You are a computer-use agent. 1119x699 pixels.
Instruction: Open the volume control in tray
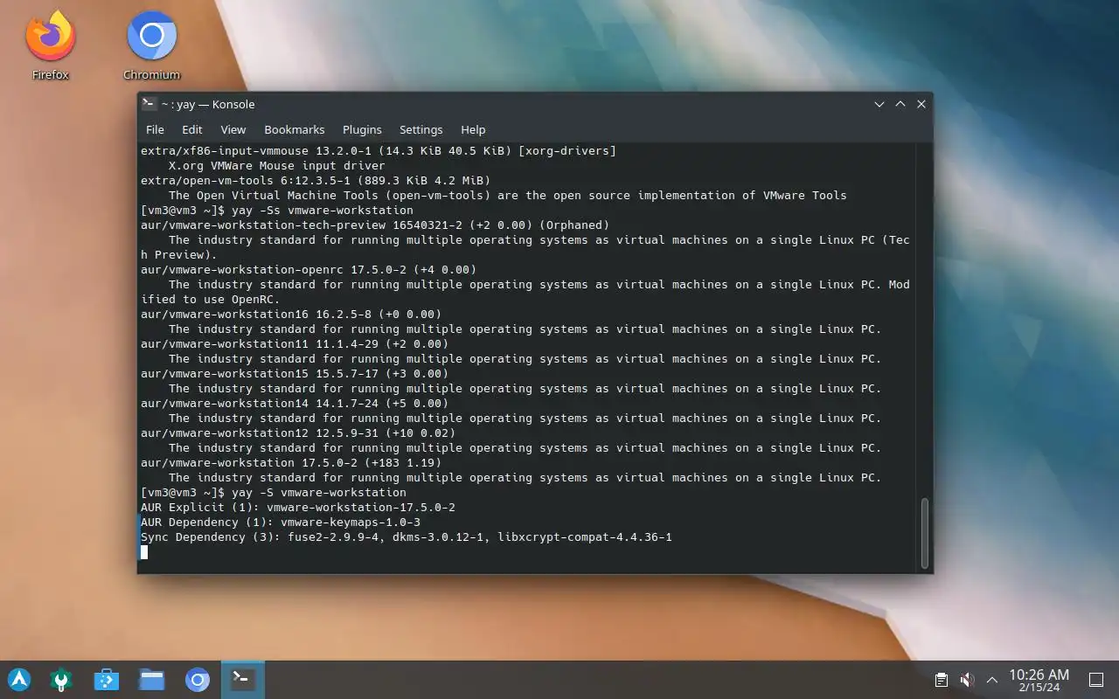click(x=967, y=680)
